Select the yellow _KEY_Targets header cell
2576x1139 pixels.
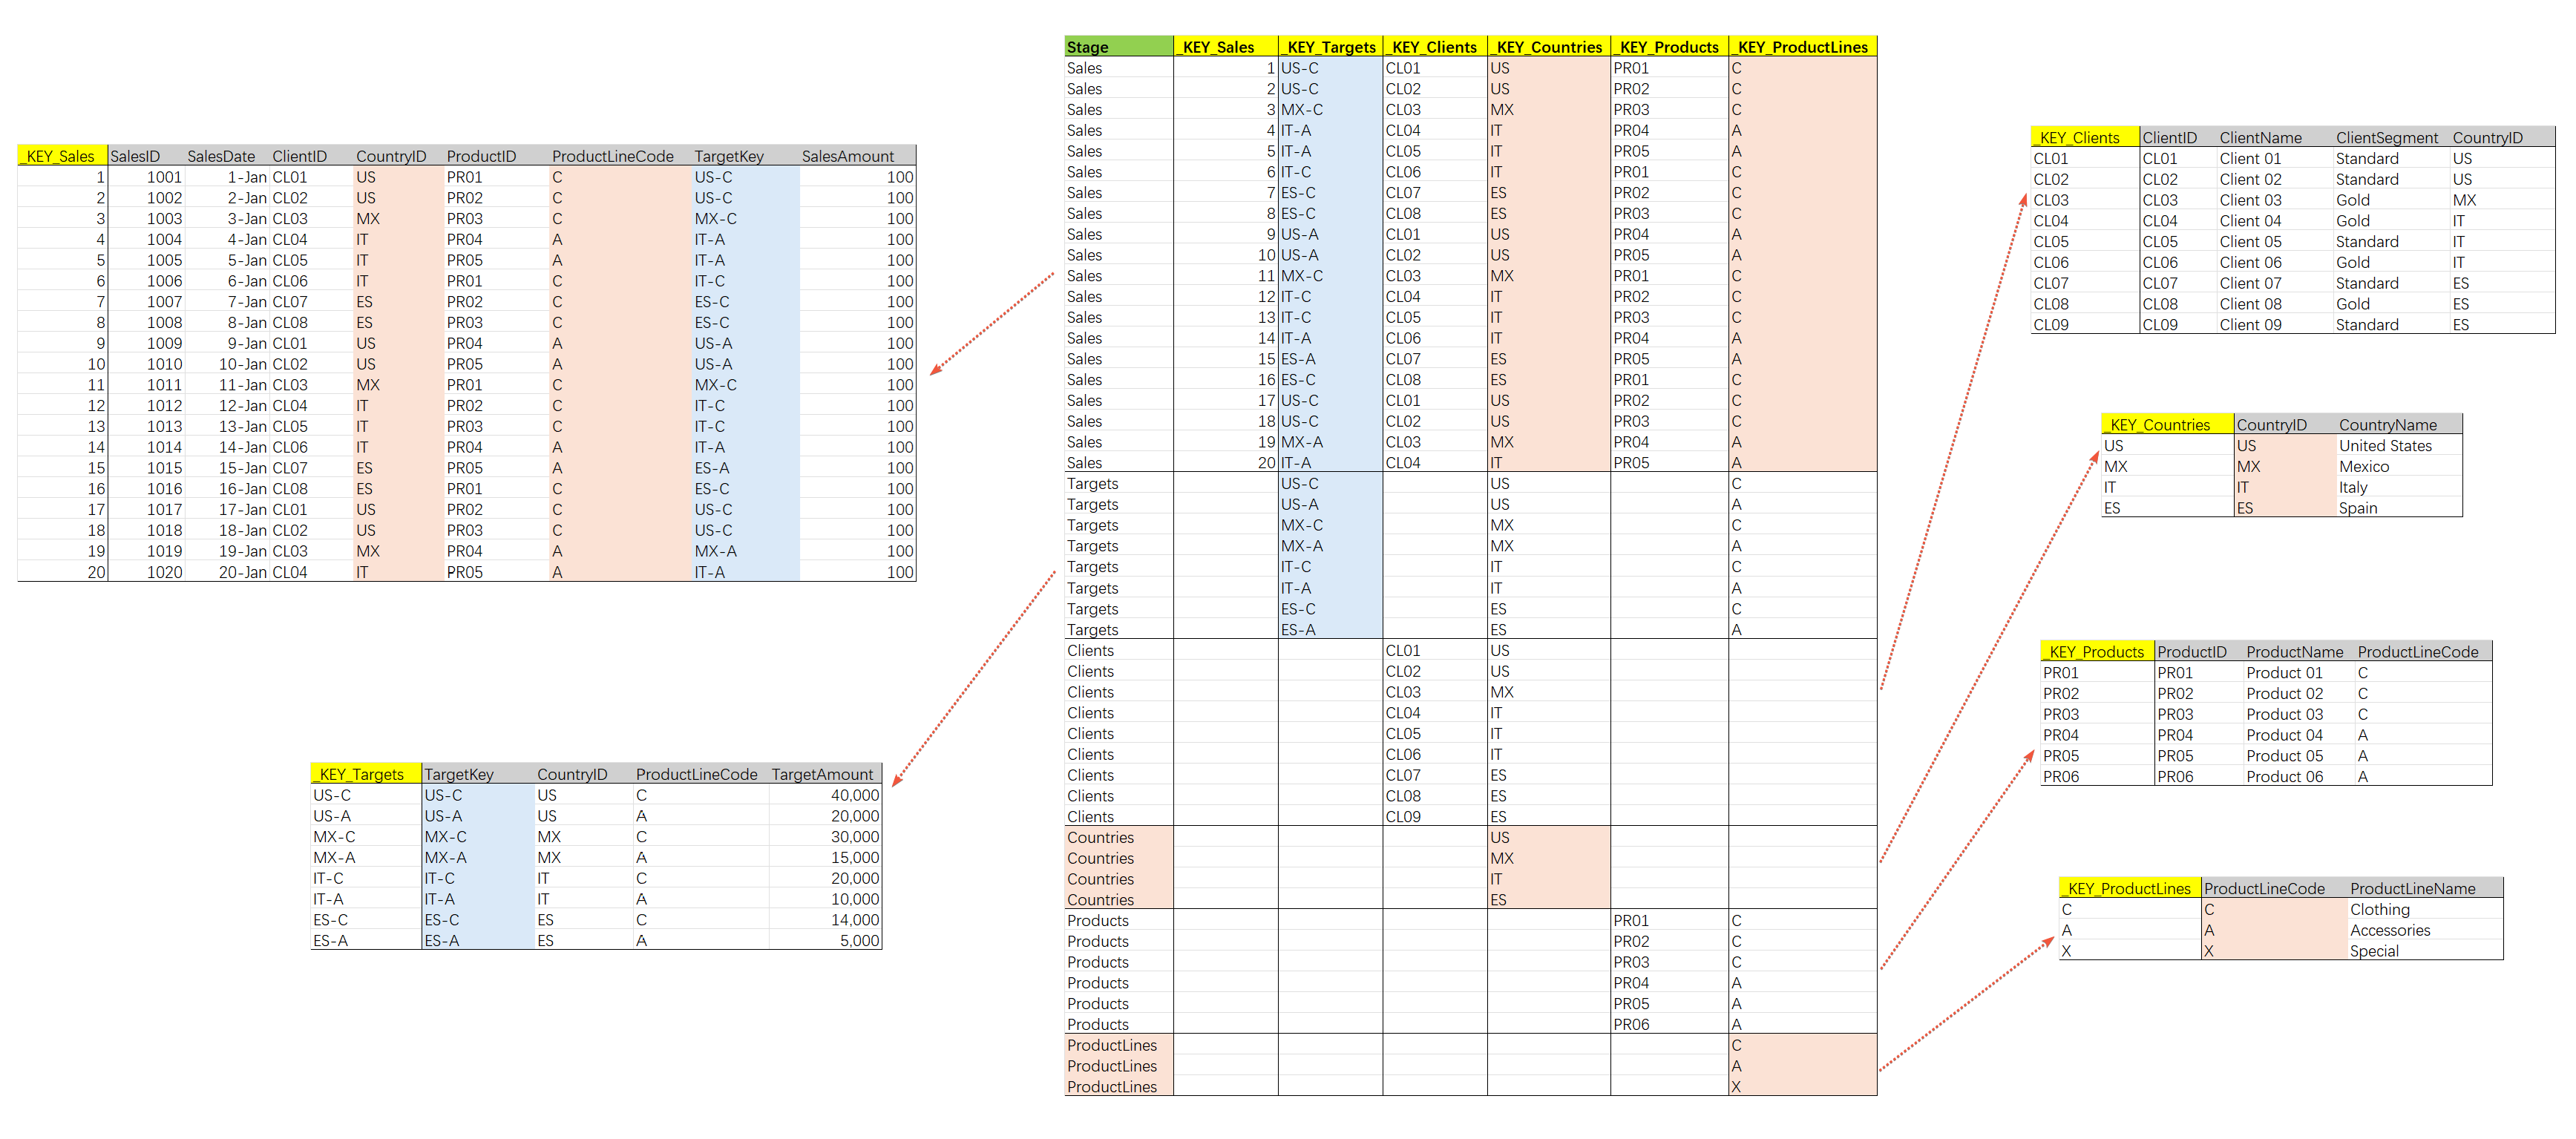(366, 774)
